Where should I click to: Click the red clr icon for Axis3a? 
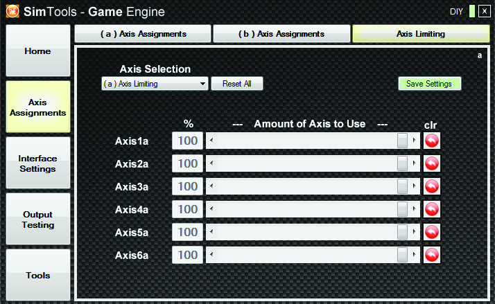coord(431,186)
